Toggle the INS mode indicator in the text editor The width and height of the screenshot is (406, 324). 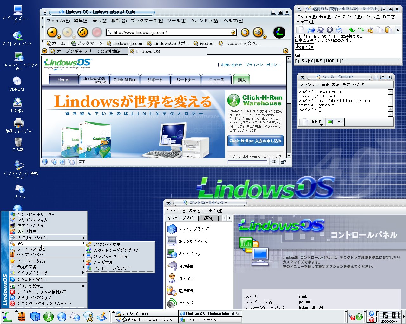coord(319,61)
